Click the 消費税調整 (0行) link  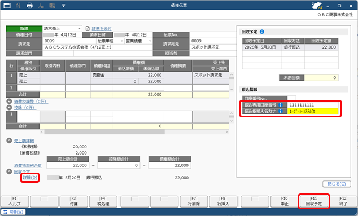click(x=31, y=102)
